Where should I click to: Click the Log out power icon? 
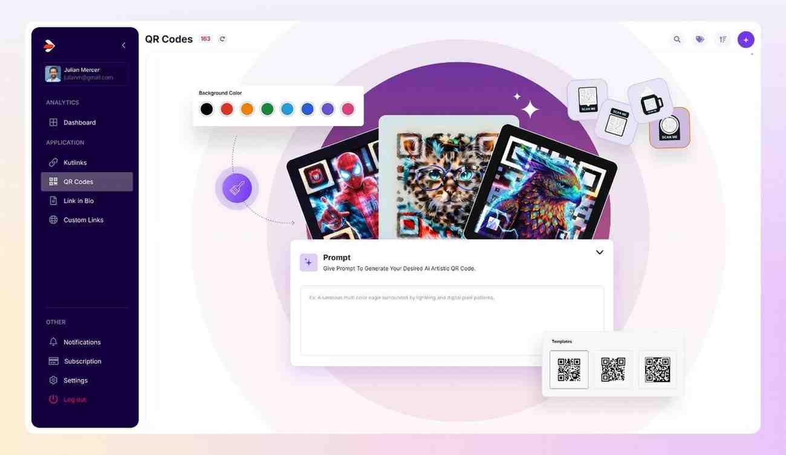(x=53, y=399)
